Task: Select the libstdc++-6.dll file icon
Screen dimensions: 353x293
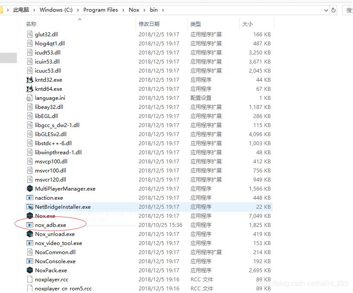Action: [30, 143]
